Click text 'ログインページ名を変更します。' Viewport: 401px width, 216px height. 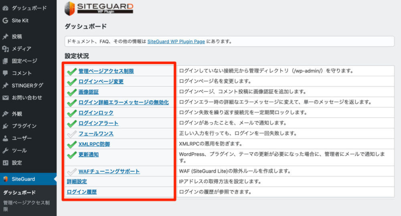[x=215, y=81]
